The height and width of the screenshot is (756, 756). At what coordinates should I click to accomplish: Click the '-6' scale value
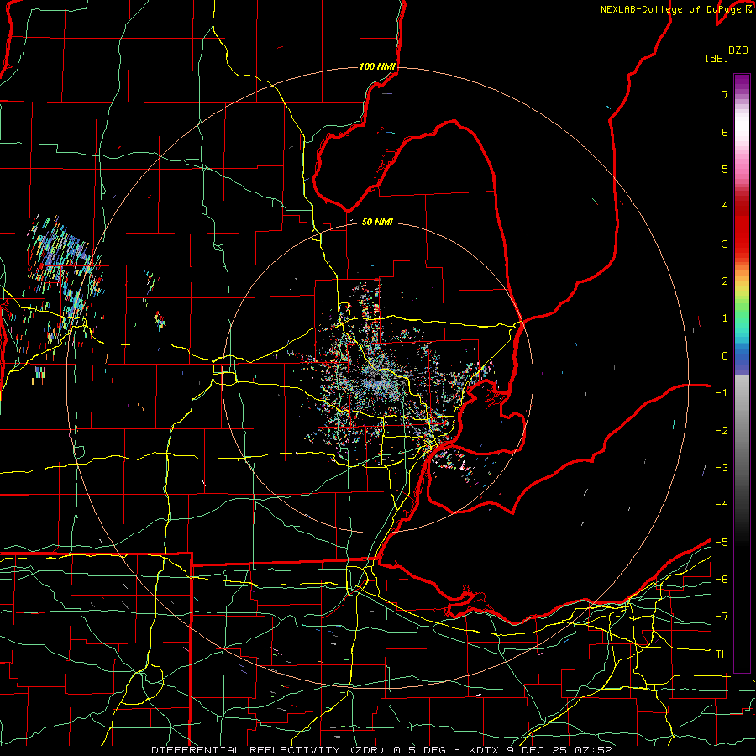(722, 580)
